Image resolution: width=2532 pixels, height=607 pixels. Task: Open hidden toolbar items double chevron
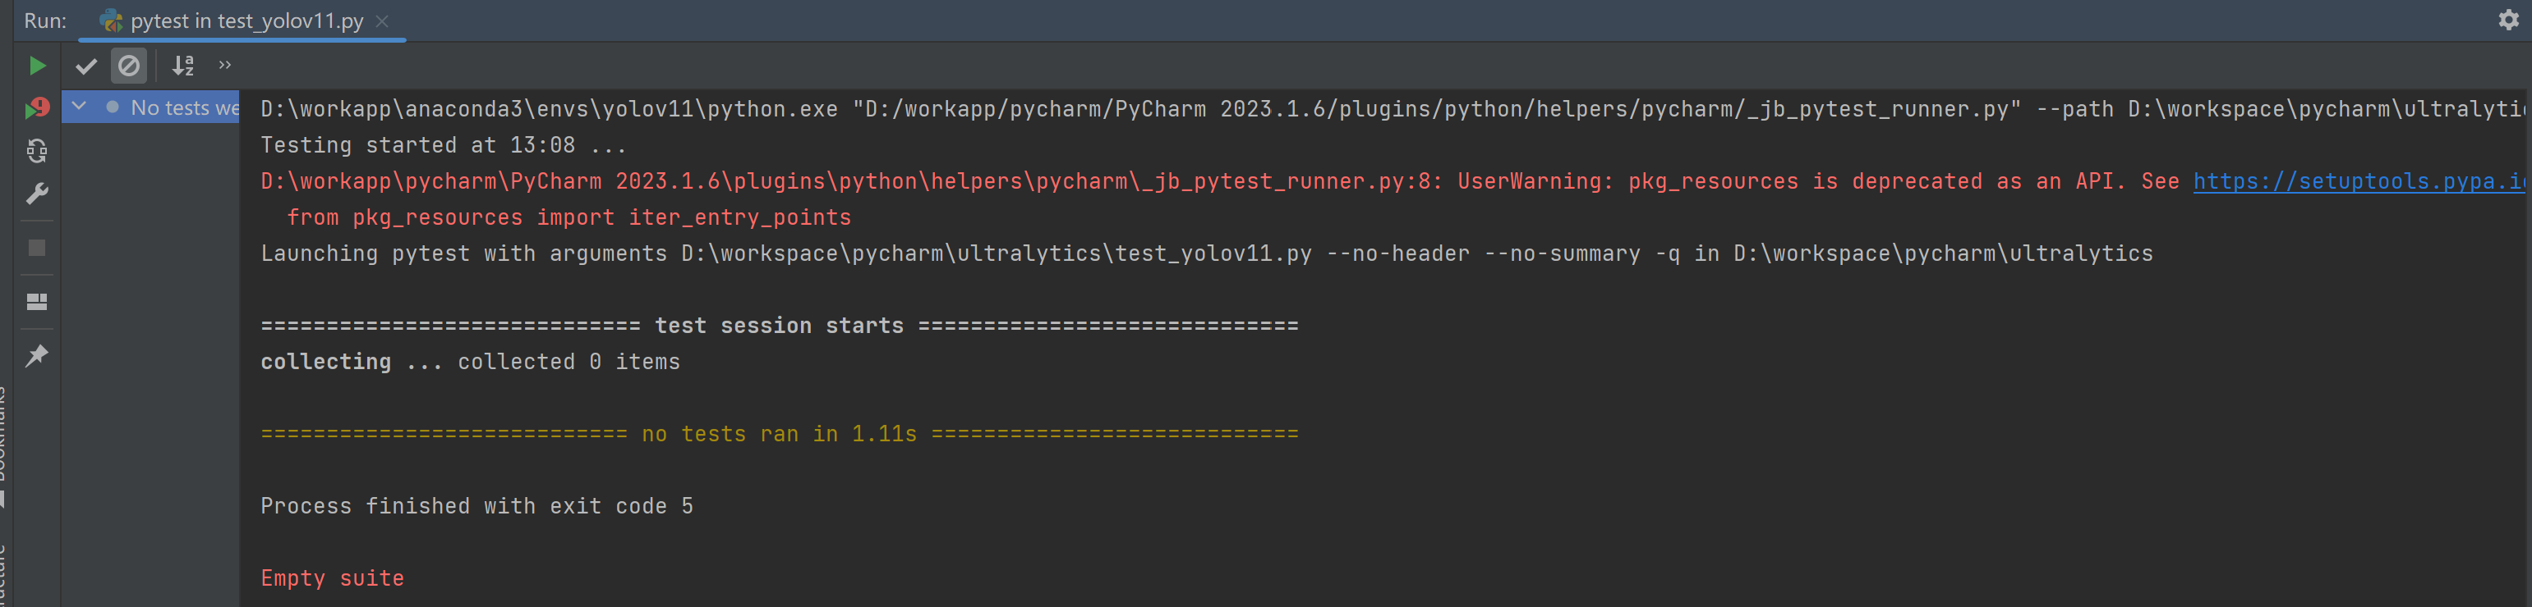coord(225,66)
